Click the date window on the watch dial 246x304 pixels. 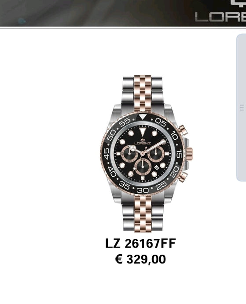pos(157,167)
